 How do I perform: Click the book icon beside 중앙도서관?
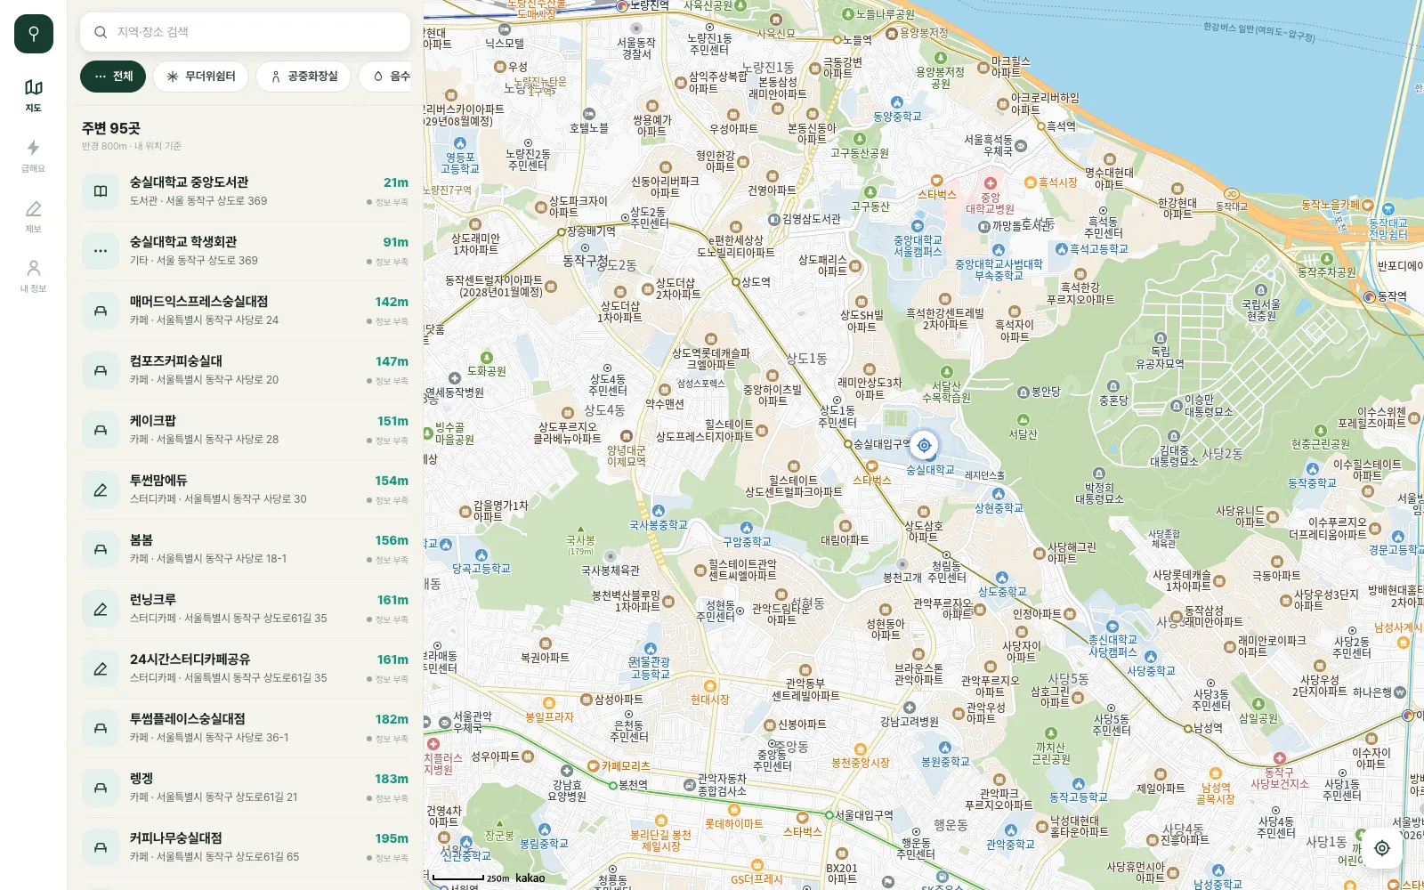click(x=101, y=191)
